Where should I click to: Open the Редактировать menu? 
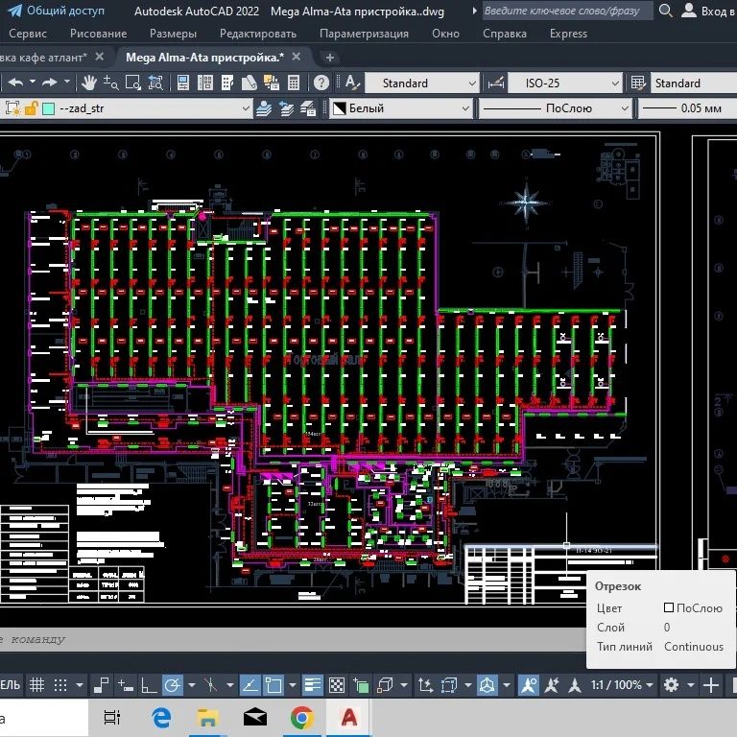pyautogui.click(x=258, y=34)
